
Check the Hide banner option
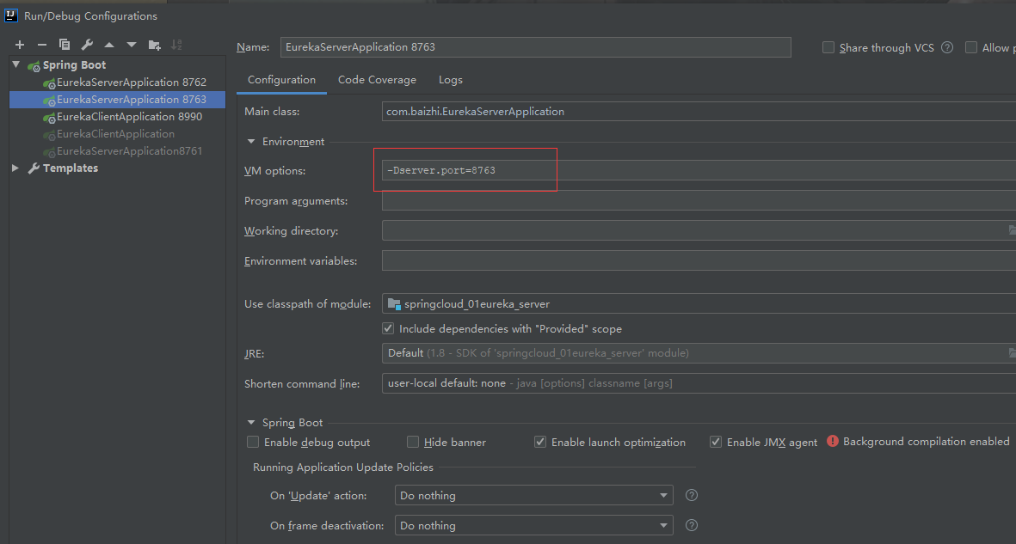[413, 442]
